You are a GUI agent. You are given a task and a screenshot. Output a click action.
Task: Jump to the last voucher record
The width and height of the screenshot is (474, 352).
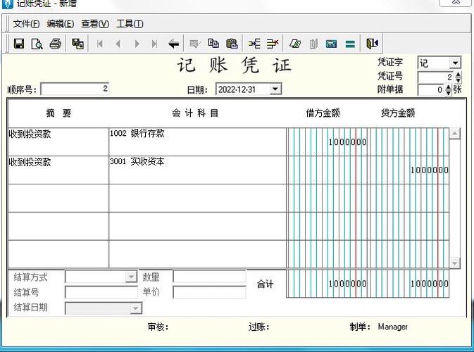[154, 44]
